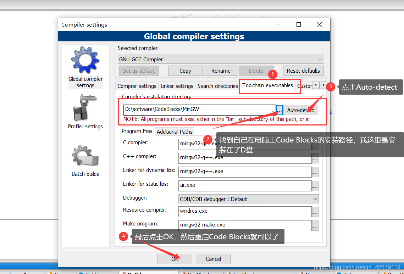
Task: Expand the Selected compiler dropdown
Action: pos(221,59)
